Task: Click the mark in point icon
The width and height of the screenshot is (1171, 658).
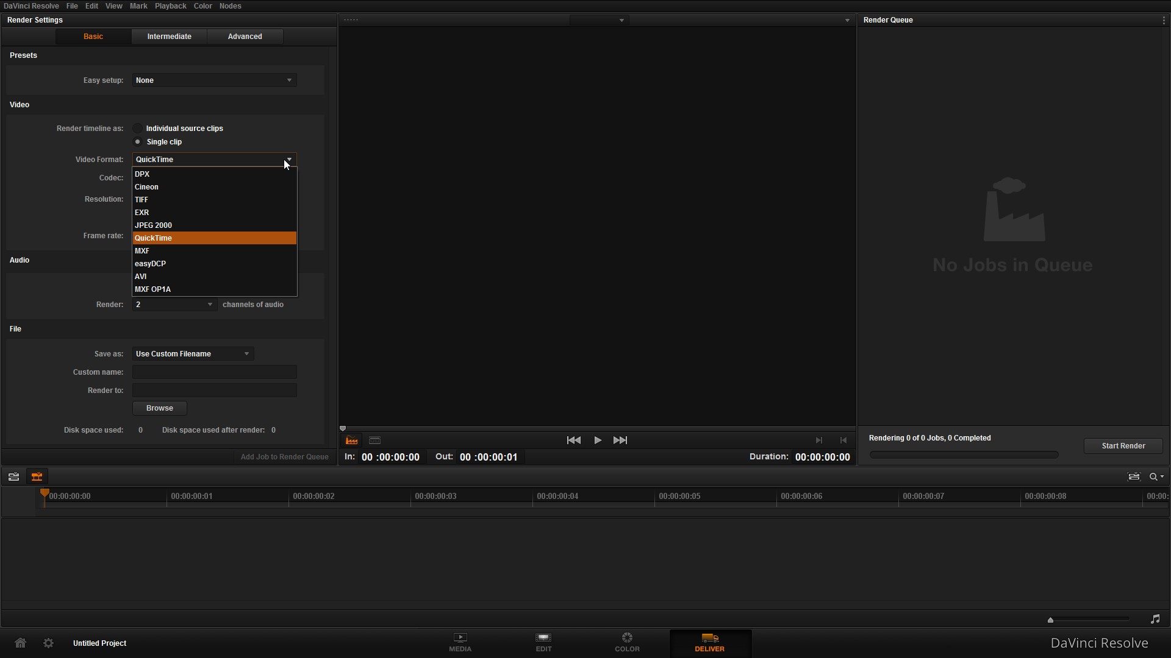Action: pyautogui.click(x=819, y=440)
